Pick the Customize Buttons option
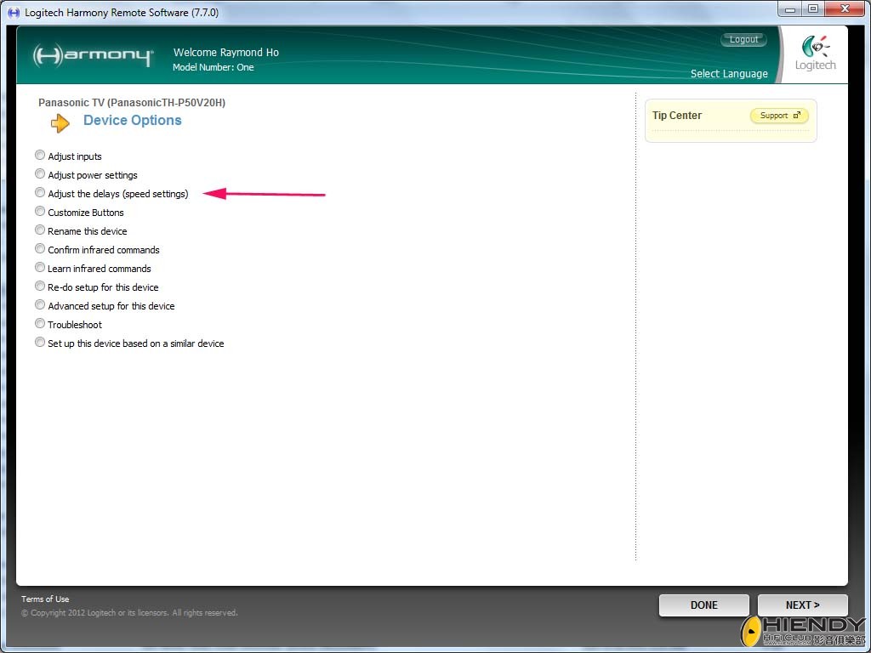Viewport: 871px width, 653px height. 40,212
